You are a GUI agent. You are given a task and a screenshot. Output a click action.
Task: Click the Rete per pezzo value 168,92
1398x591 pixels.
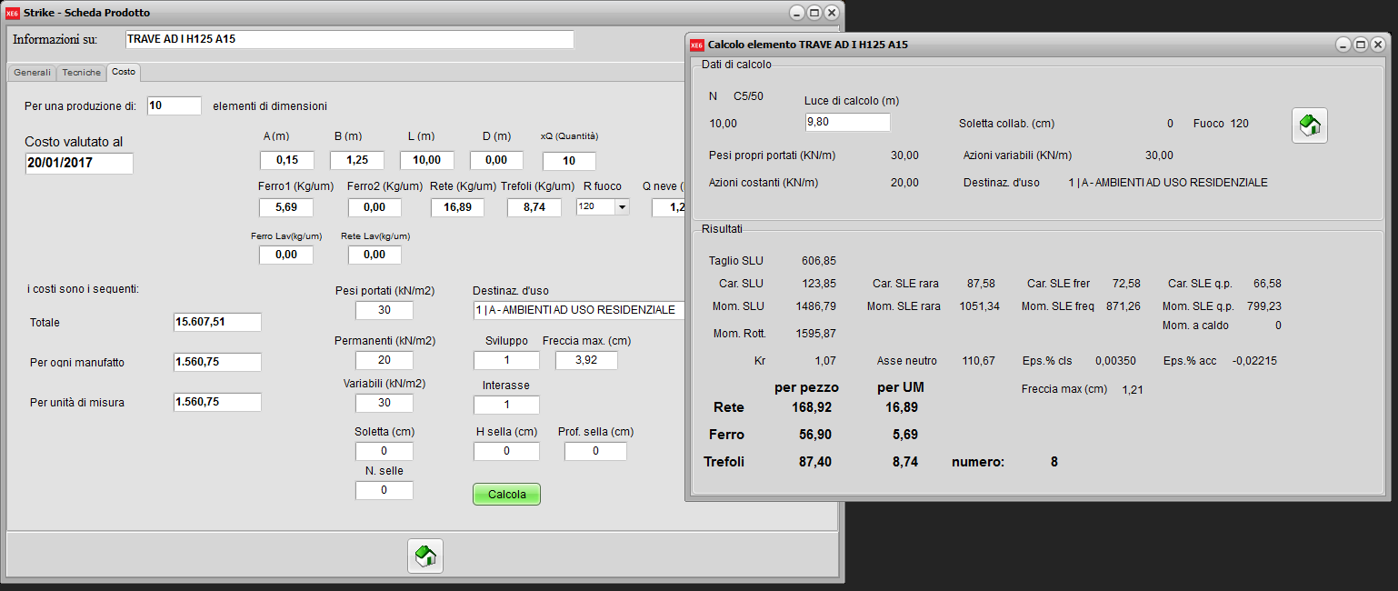(812, 406)
